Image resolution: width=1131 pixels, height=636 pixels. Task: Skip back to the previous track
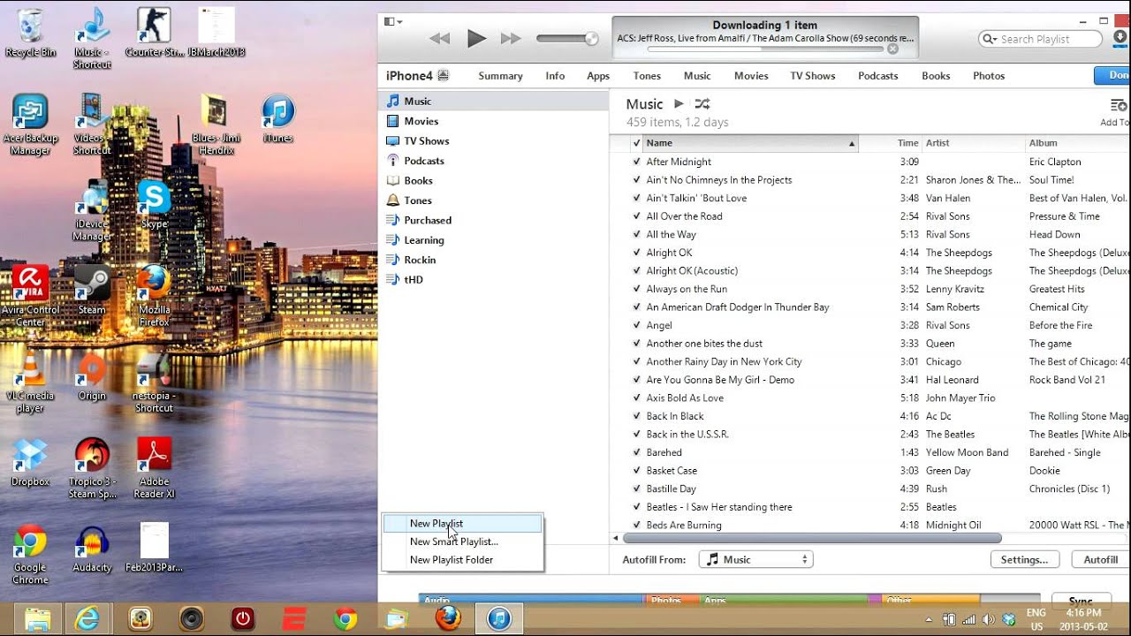click(x=439, y=39)
